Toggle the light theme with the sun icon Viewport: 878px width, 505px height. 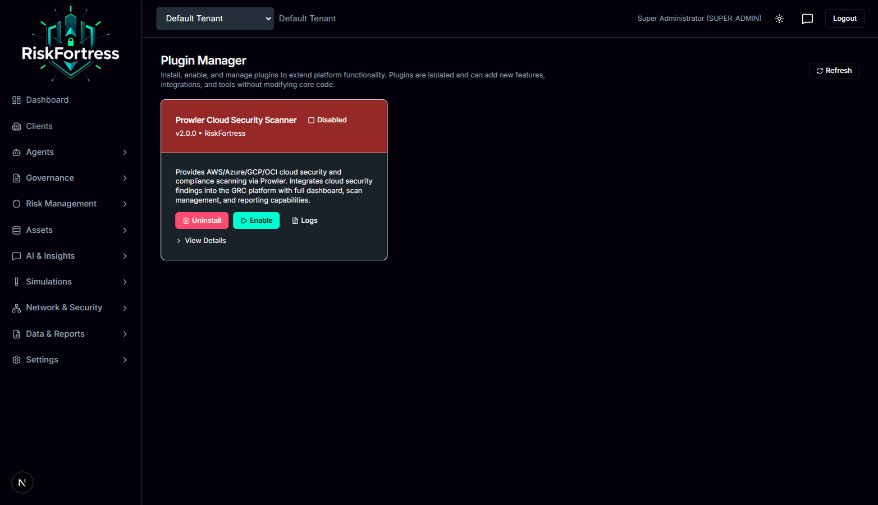[779, 19]
